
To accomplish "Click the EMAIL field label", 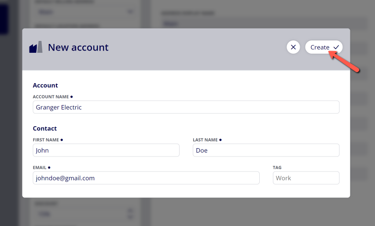I will coord(40,168).
